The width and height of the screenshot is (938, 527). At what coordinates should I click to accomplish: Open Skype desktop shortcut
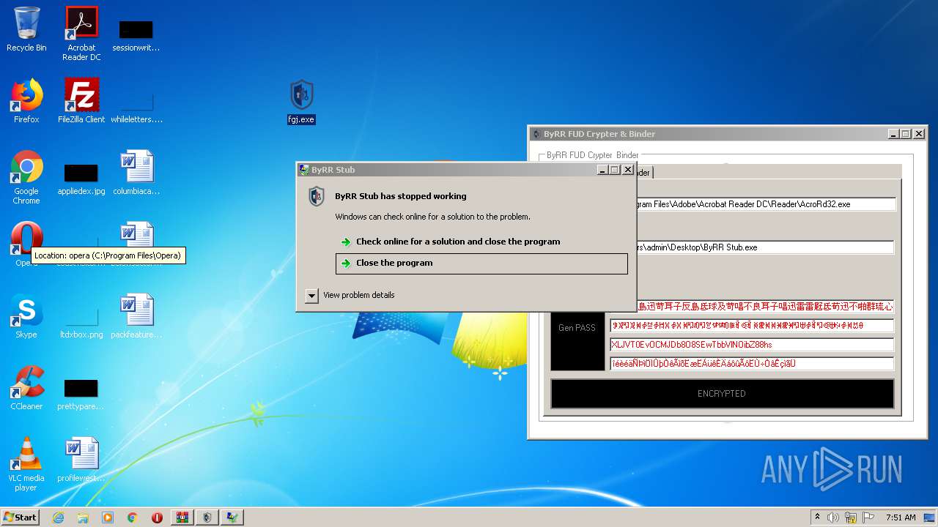tap(26, 315)
